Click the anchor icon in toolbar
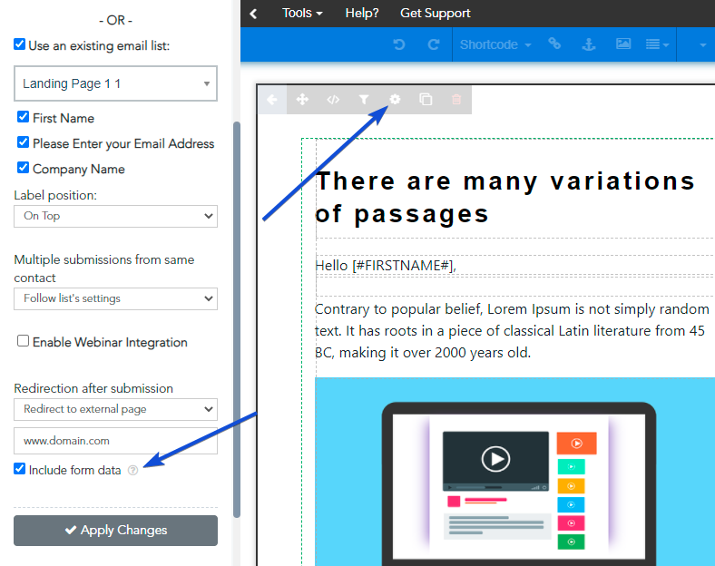 point(589,44)
